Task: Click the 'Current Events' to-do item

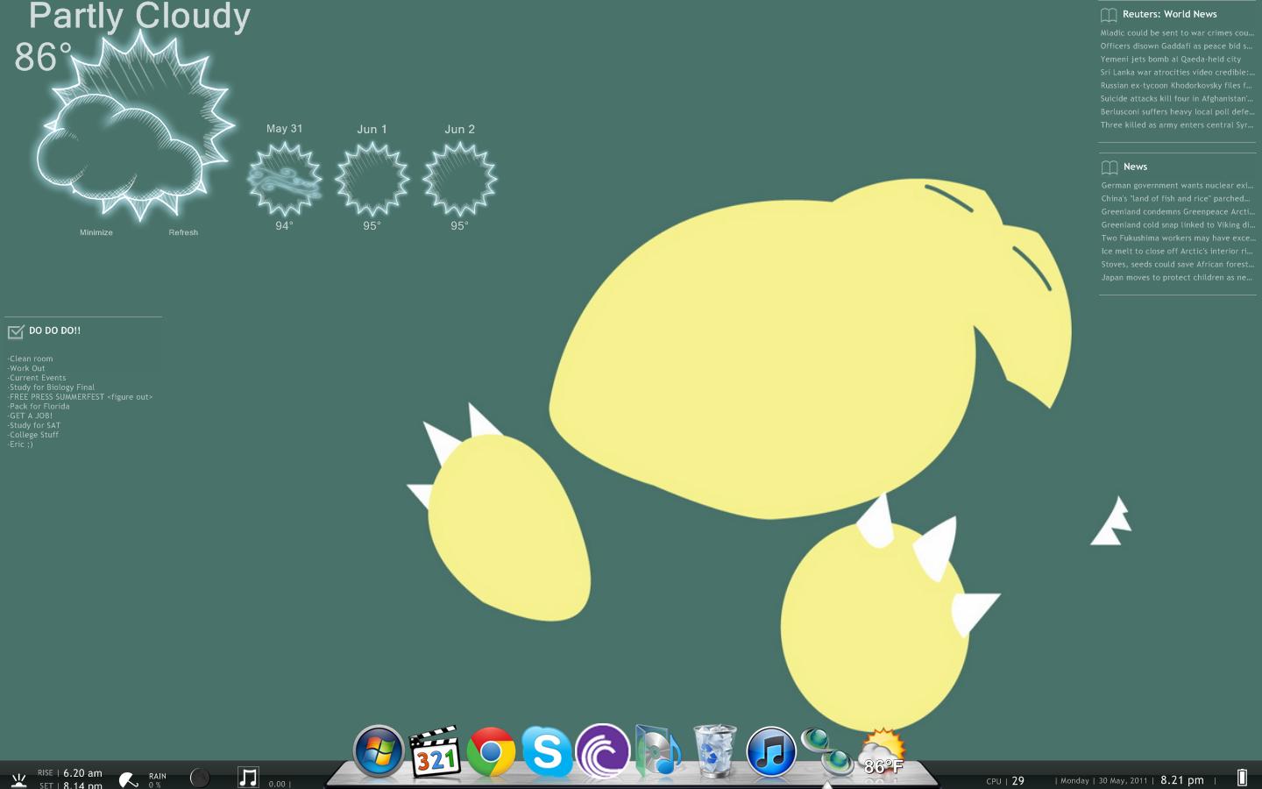Action: tap(37, 378)
